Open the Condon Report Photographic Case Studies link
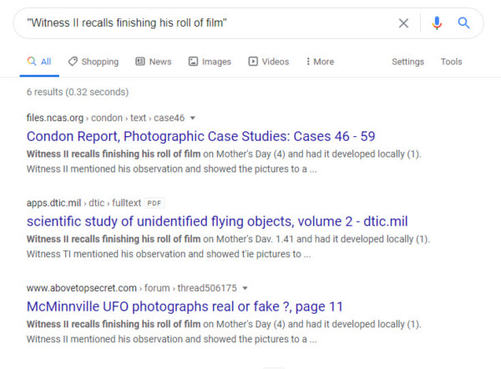This screenshot has width=501, height=369. 200,136
